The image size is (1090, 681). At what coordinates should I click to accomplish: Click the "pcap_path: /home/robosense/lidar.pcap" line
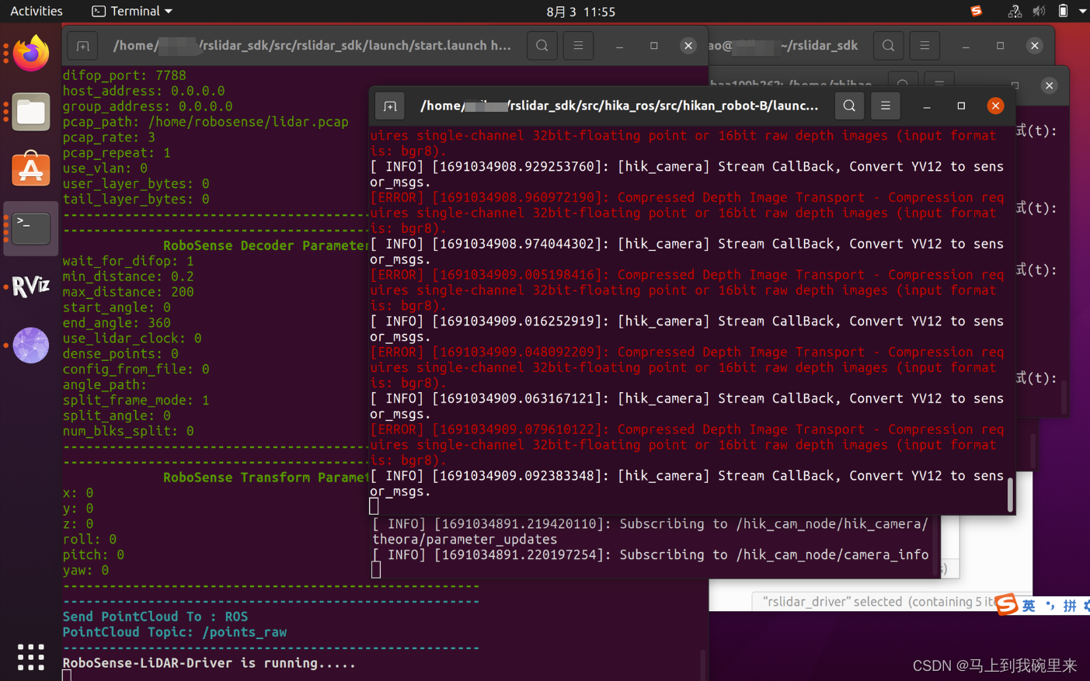coord(206,122)
